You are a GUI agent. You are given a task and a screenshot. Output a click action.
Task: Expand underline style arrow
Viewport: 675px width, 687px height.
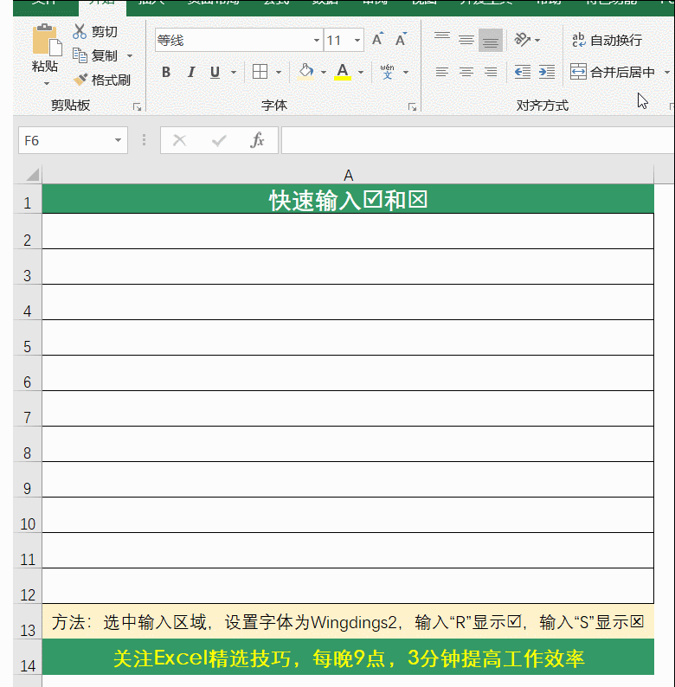(234, 72)
